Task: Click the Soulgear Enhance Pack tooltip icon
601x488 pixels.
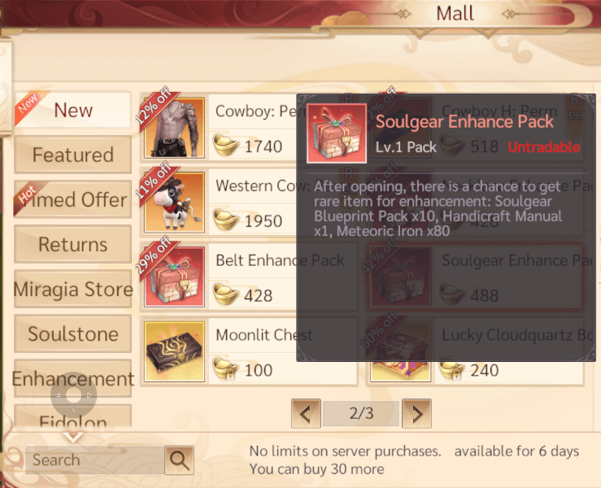Action: point(337,133)
